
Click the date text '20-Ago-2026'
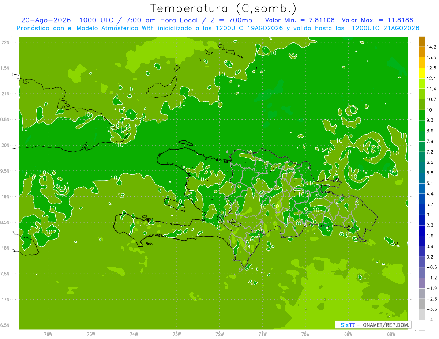46,20
